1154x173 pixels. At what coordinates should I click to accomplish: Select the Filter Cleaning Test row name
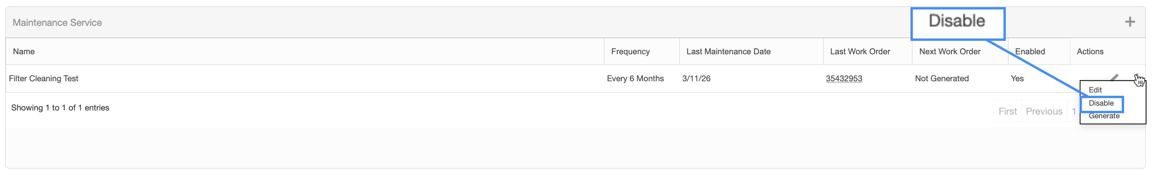(44, 79)
